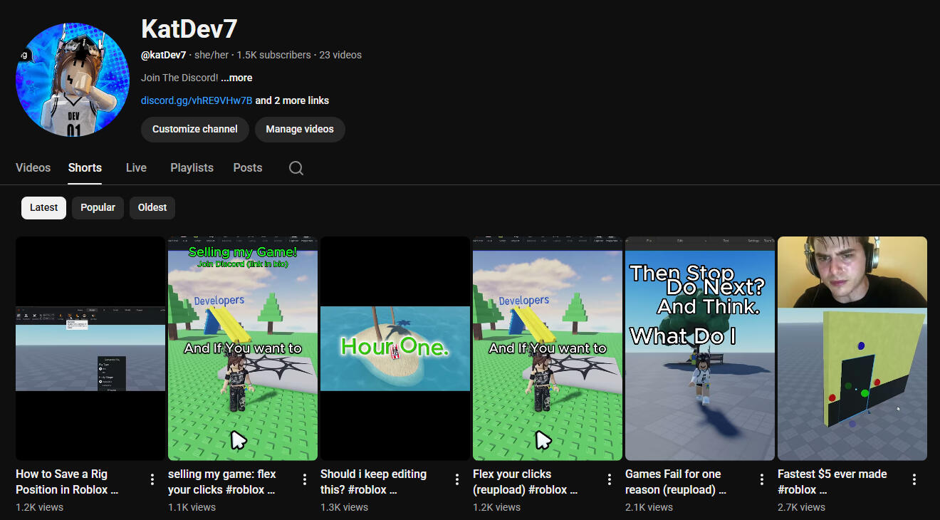Play the 'How to Save a Rig Position' thumbnail
Viewport: 940px width, 520px height.
tap(90, 348)
